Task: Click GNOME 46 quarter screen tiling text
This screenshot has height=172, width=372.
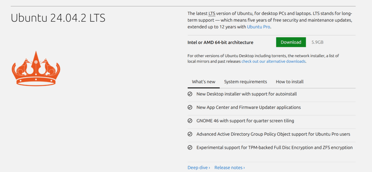Action: point(245,121)
